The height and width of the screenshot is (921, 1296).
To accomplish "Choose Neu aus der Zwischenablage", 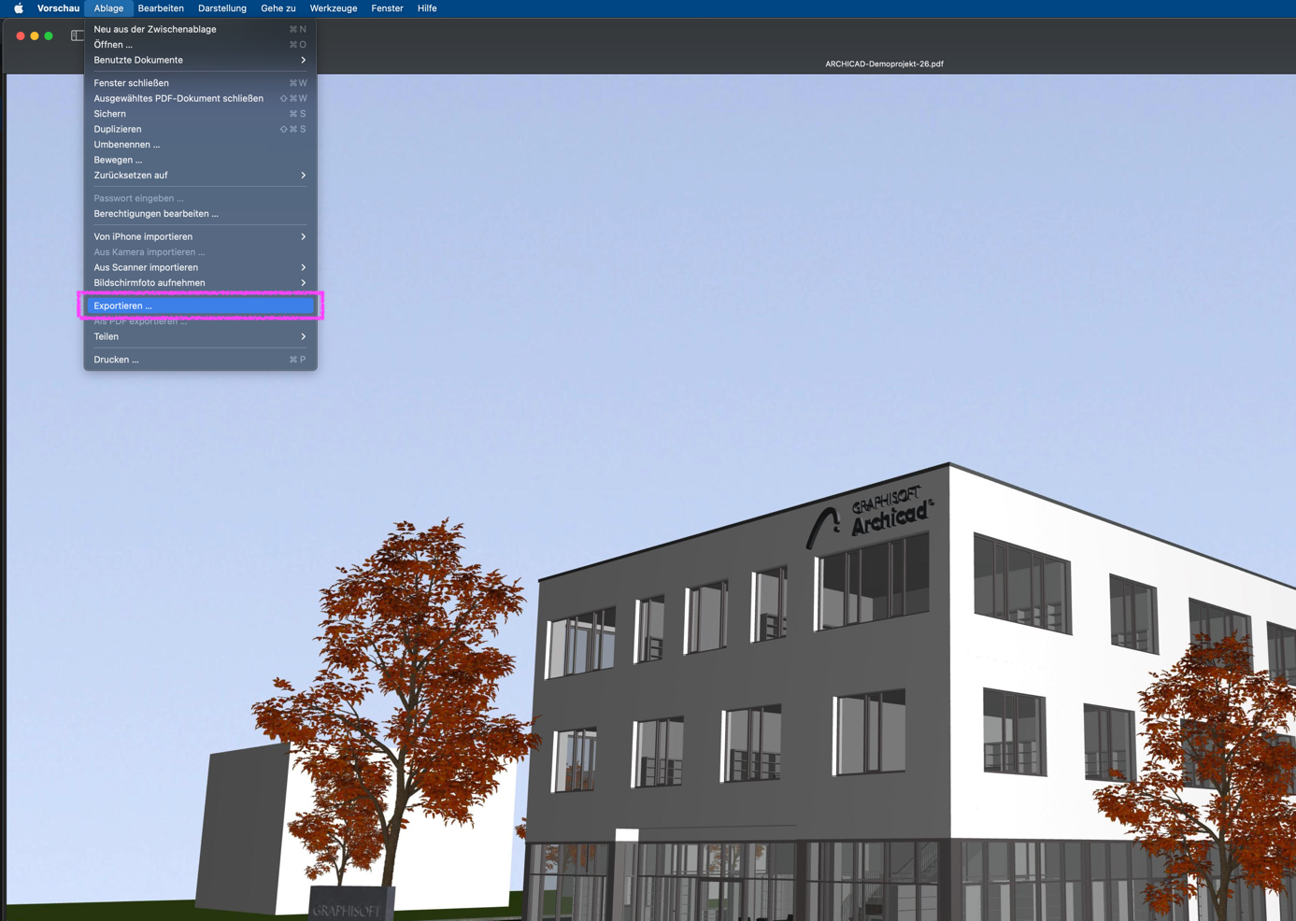I will pyautogui.click(x=200, y=29).
